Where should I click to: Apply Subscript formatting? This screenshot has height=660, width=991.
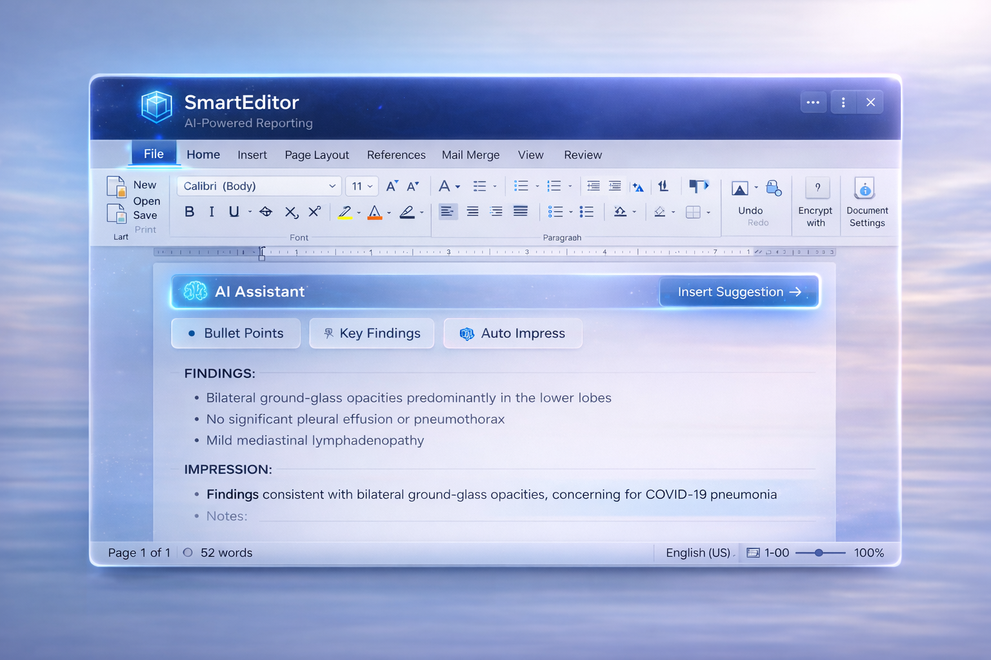click(291, 211)
